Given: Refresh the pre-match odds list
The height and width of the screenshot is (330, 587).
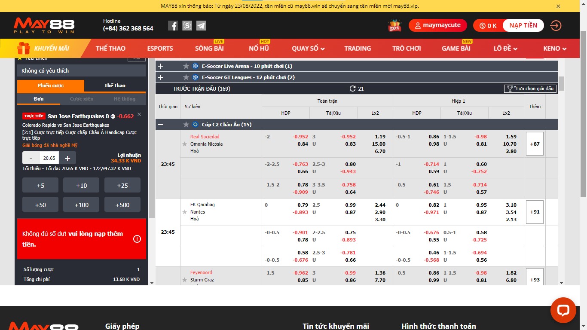Looking at the screenshot, I should [x=352, y=89].
